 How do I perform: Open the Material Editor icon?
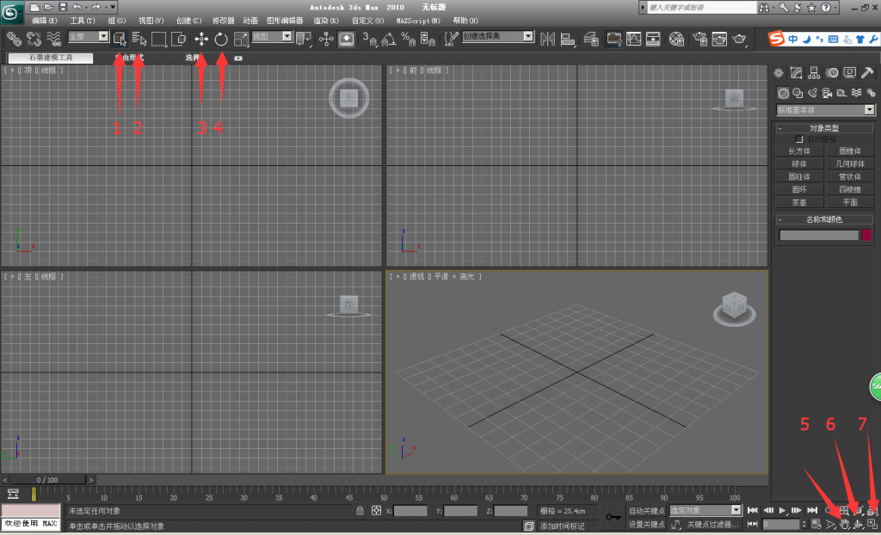(677, 39)
